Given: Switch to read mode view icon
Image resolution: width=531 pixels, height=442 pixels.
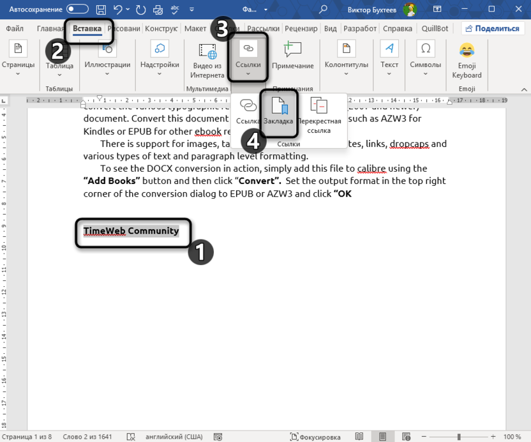Looking at the screenshot, I should pyautogui.click(x=359, y=436).
